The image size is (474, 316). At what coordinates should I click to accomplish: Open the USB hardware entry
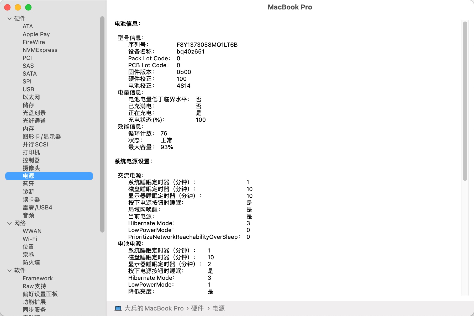click(x=28, y=89)
